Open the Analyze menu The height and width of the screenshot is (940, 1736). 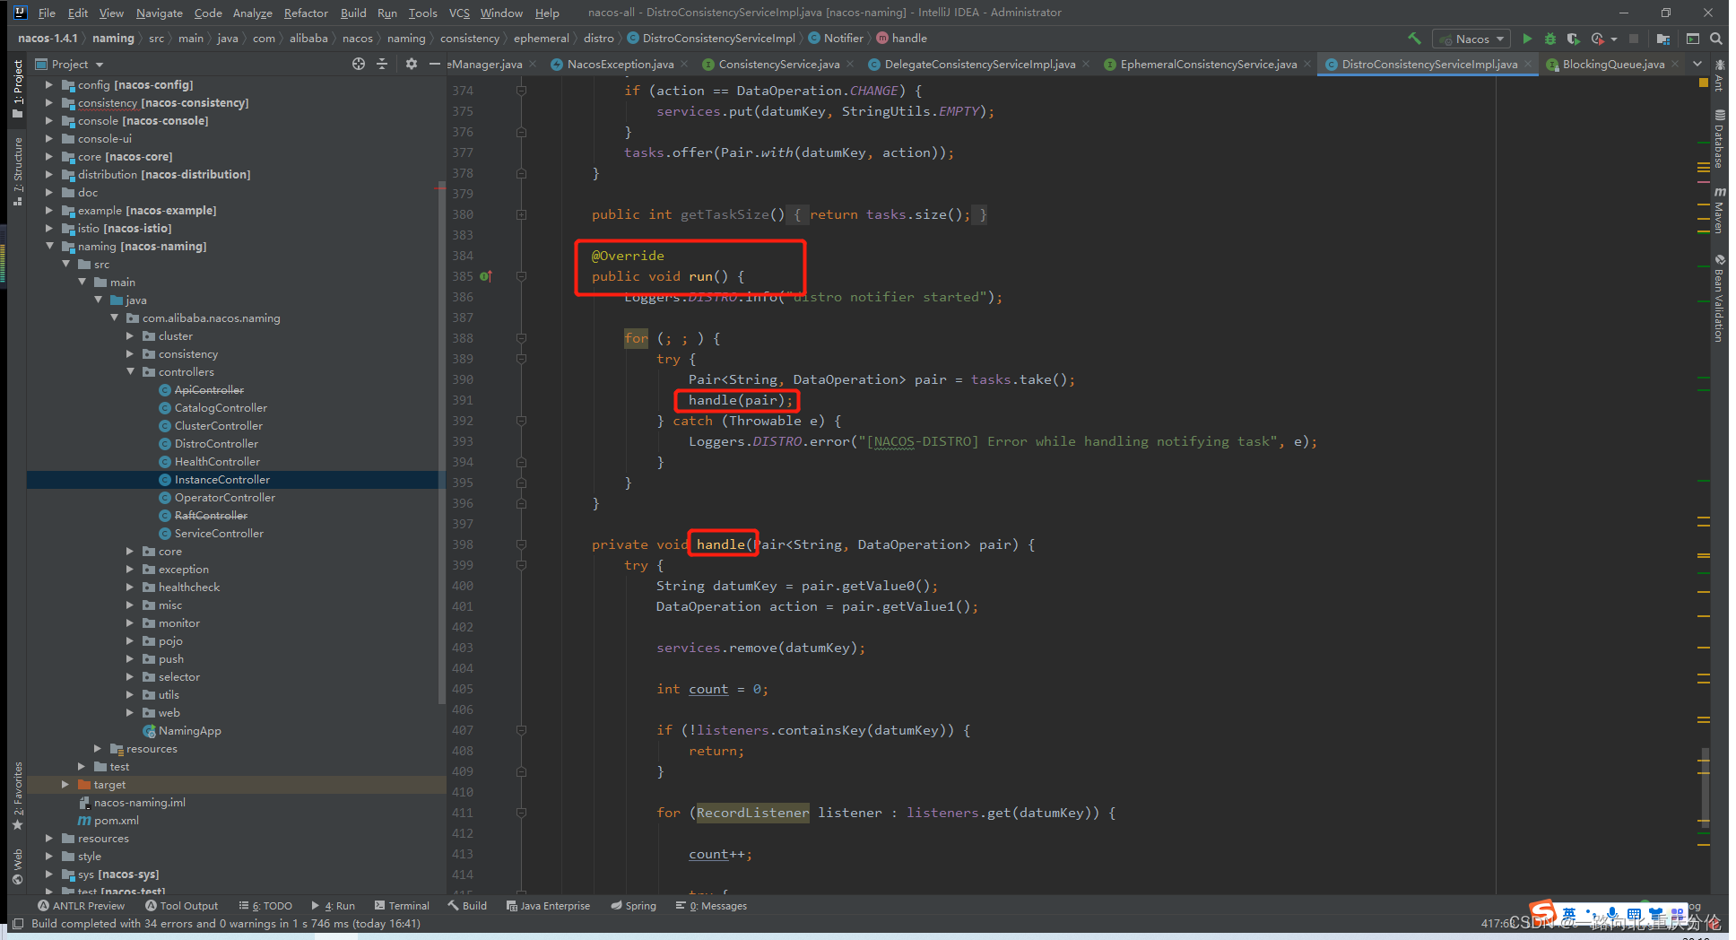click(252, 13)
